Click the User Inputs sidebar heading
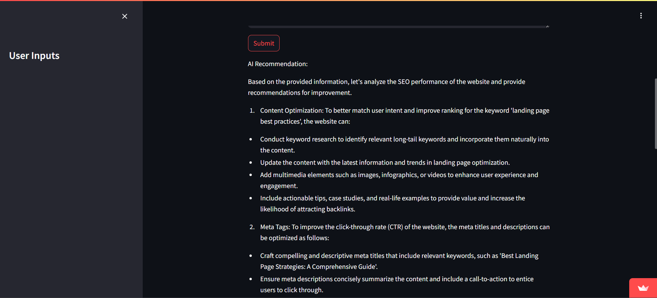The width and height of the screenshot is (657, 298). 34,56
